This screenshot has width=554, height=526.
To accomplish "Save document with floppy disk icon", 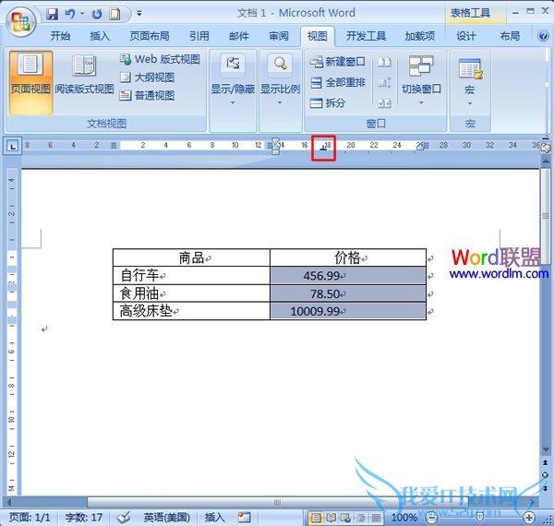I will point(53,14).
